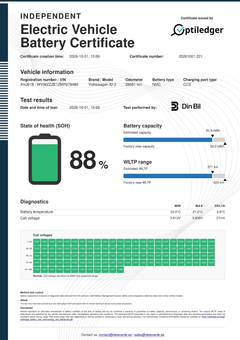
Task: Click the odometer value 28081 km
Action: [134, 84]
